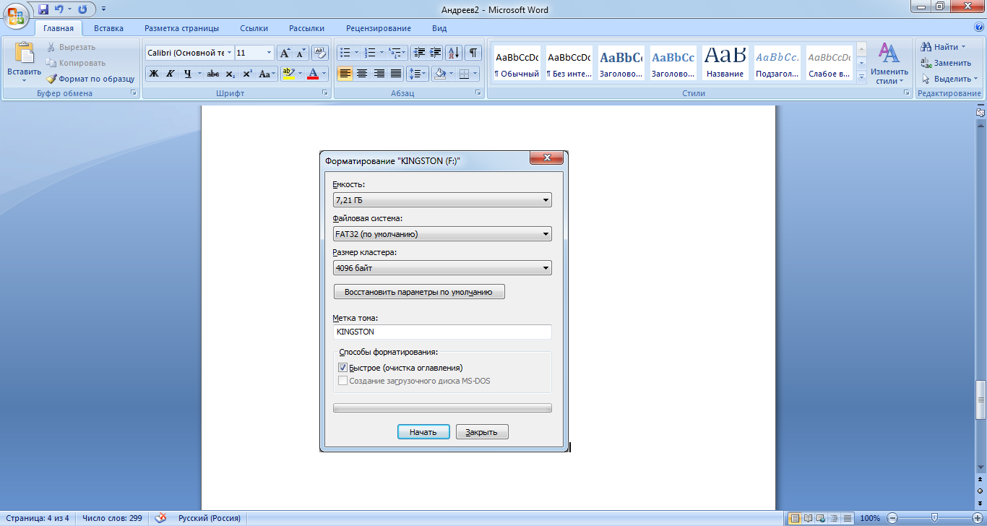Switch to Full Screen Reading view
This screenshot has height=526, width=987.
point(809,518)
